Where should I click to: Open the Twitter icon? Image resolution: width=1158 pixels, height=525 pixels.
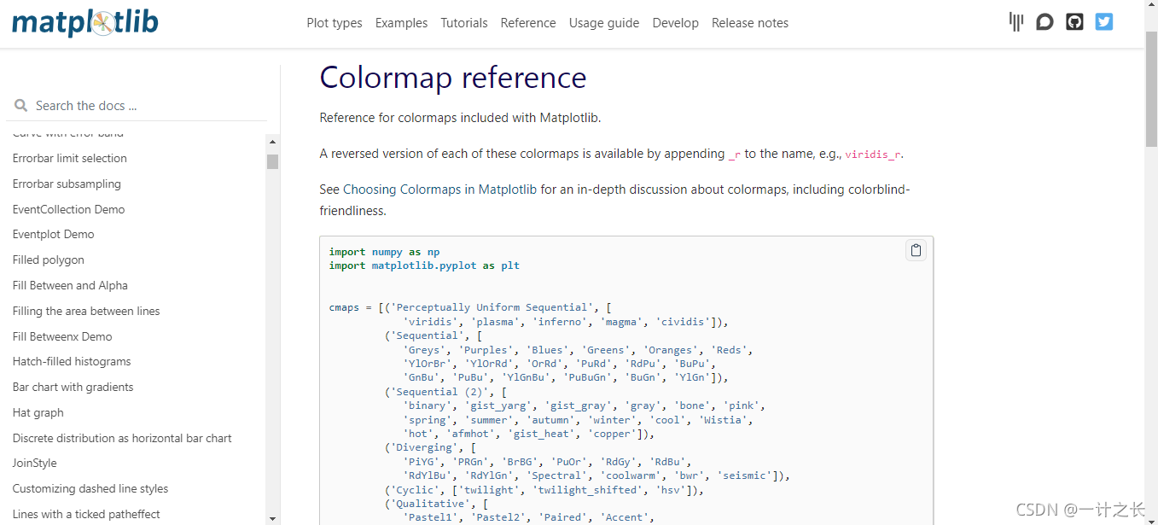click(x=1104, y=22)
